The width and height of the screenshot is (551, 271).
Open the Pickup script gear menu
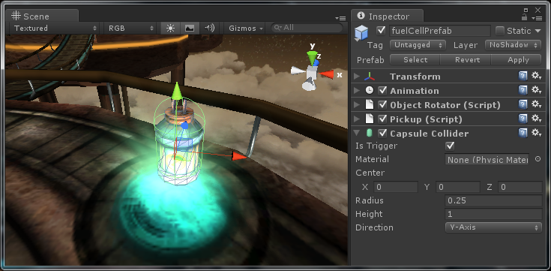tap(536, 119)
